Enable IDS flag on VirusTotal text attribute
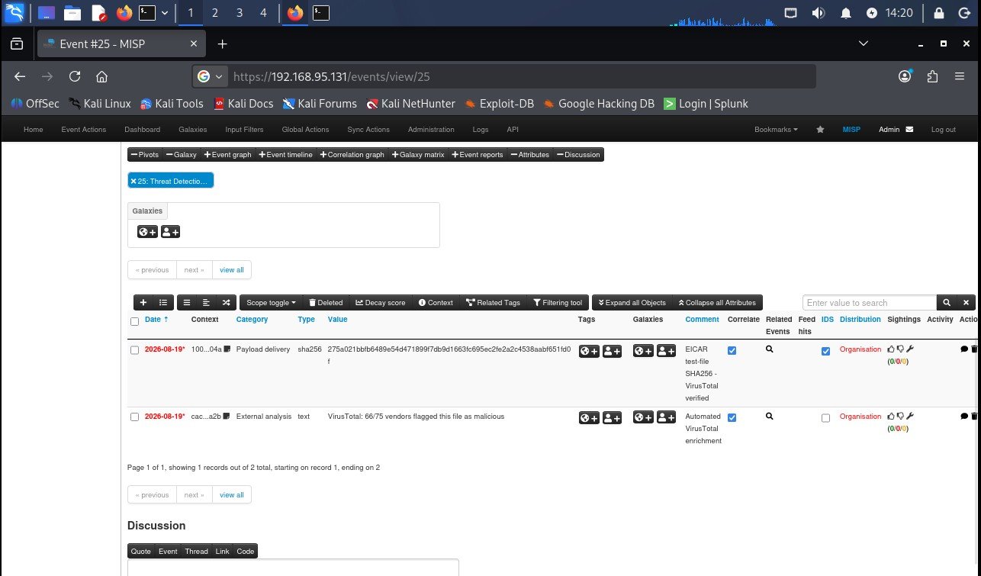The image size is (981, 576). pyautogui.click(x=825, y=418)
